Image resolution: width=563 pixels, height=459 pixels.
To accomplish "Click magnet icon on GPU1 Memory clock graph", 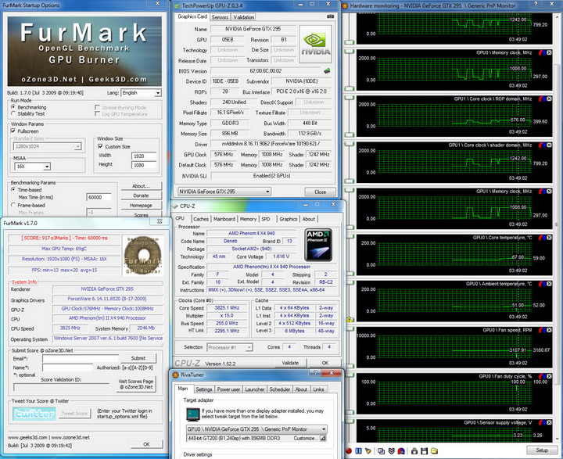I will pos(542,192).
